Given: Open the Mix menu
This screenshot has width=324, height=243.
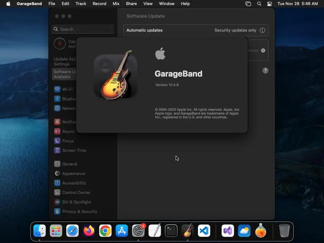Looking at the screenshot, I should coord(116,3).
